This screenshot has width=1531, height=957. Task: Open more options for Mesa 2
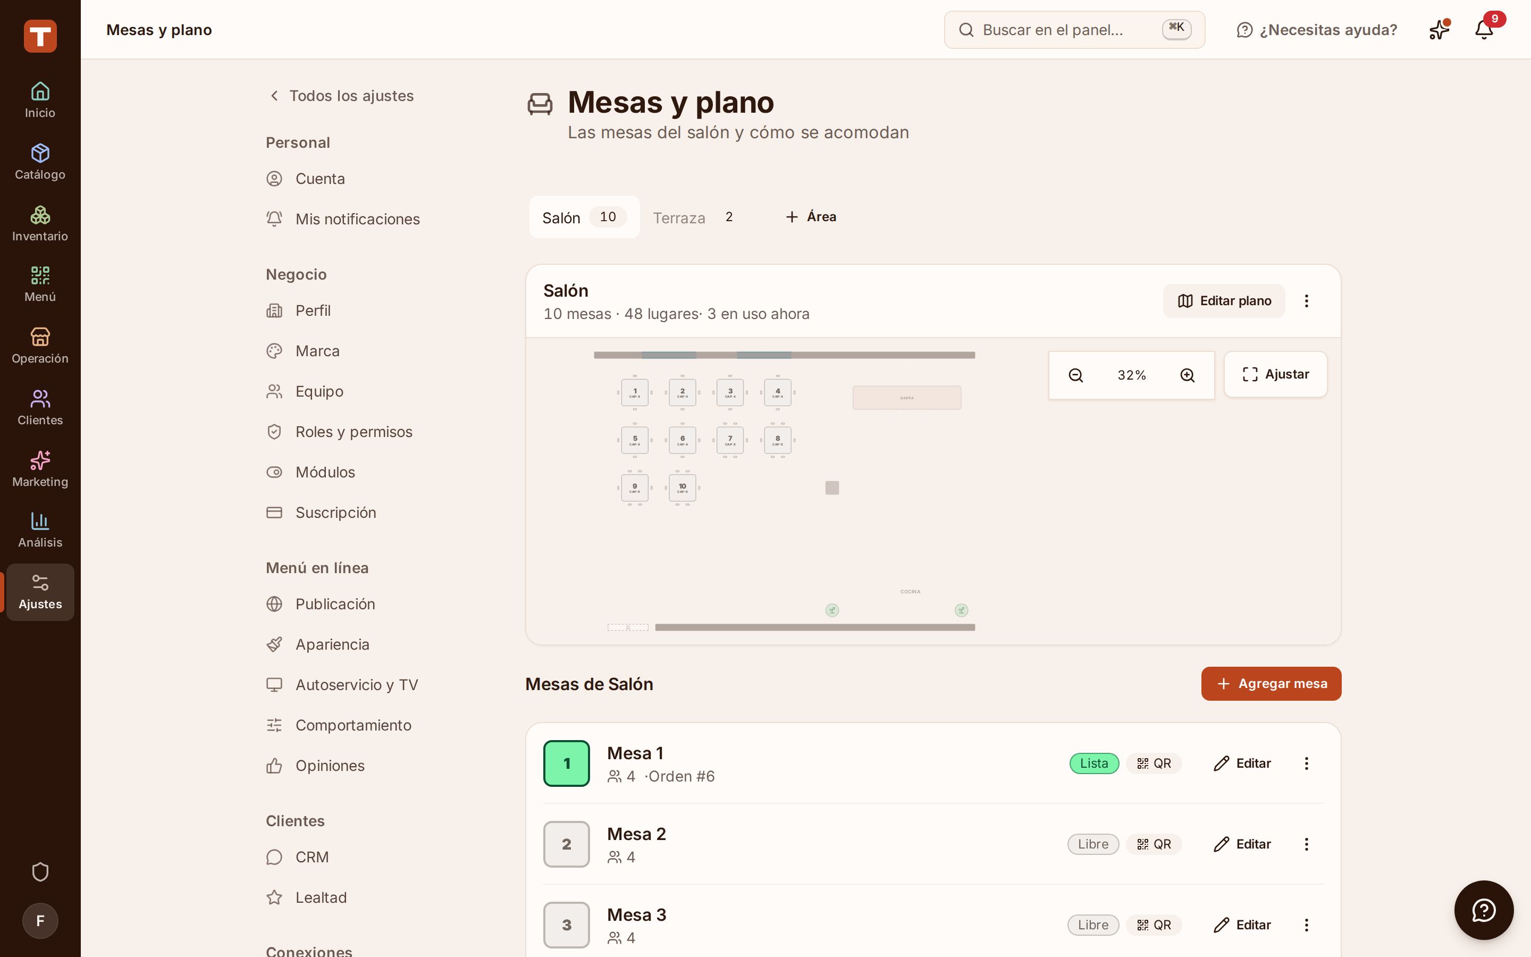point(1306,844)
